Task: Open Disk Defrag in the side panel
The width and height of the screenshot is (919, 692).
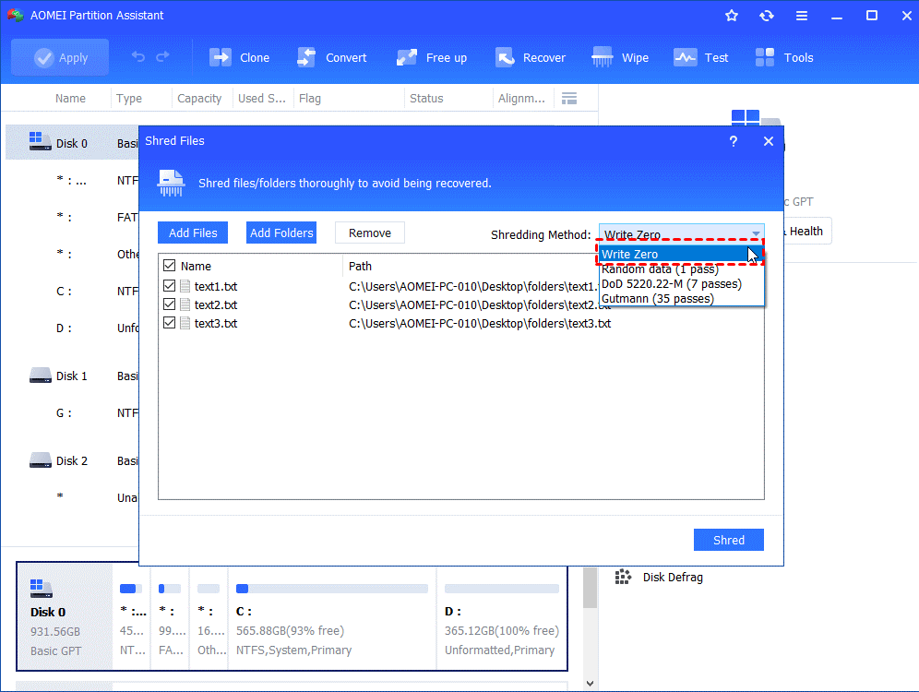Action: click(672, 577)
